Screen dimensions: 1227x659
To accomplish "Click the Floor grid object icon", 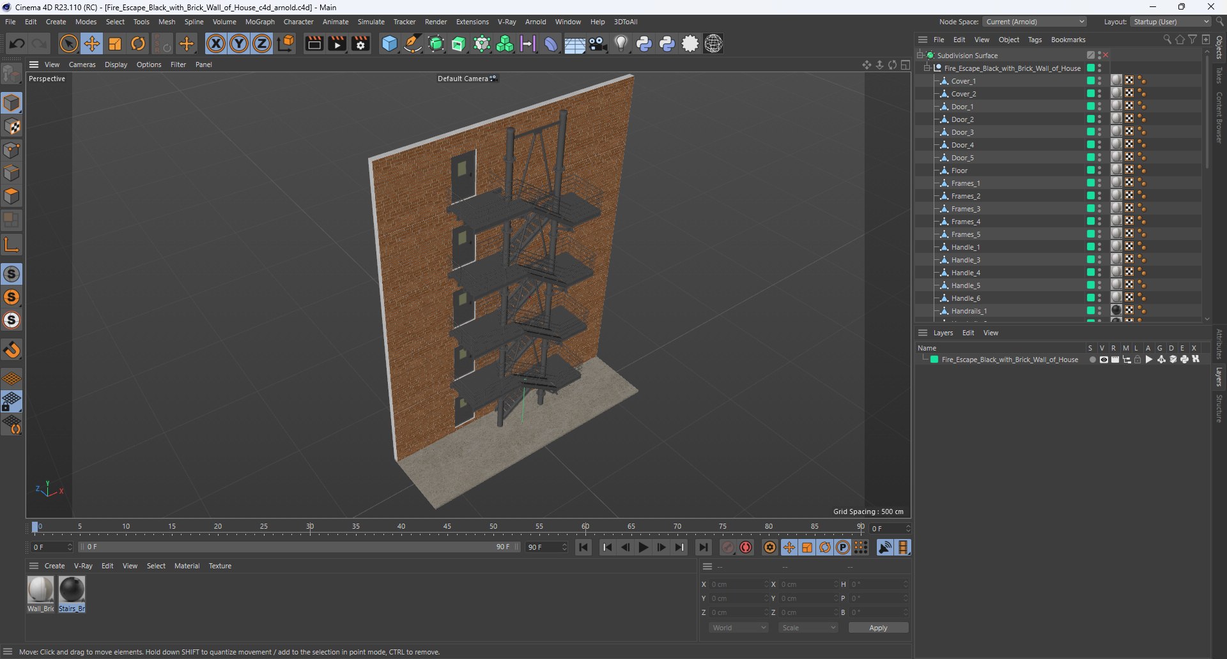I will click(x=575, y=43).
